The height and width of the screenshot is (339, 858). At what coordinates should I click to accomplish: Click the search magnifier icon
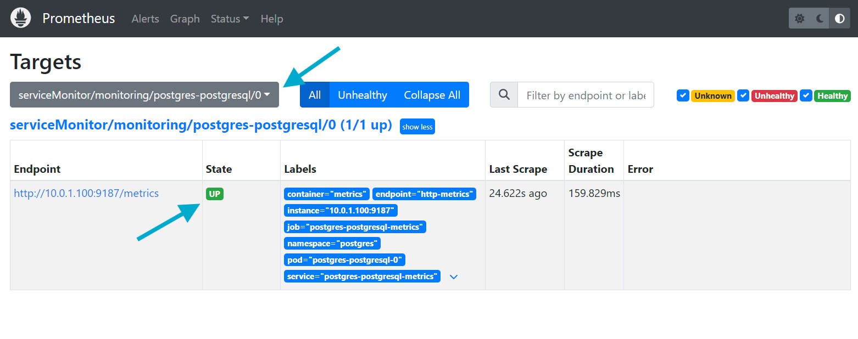coord(504,95)
